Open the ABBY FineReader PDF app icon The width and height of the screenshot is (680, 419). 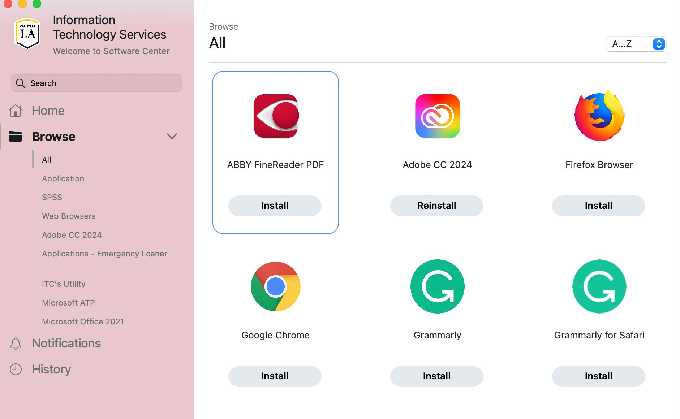(275, 116)
